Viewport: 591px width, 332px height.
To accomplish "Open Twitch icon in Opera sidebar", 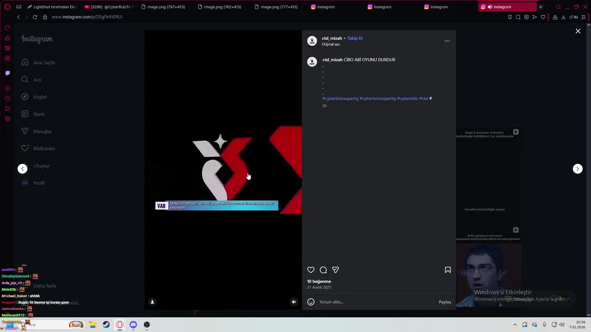I will [x=7, y=73].
